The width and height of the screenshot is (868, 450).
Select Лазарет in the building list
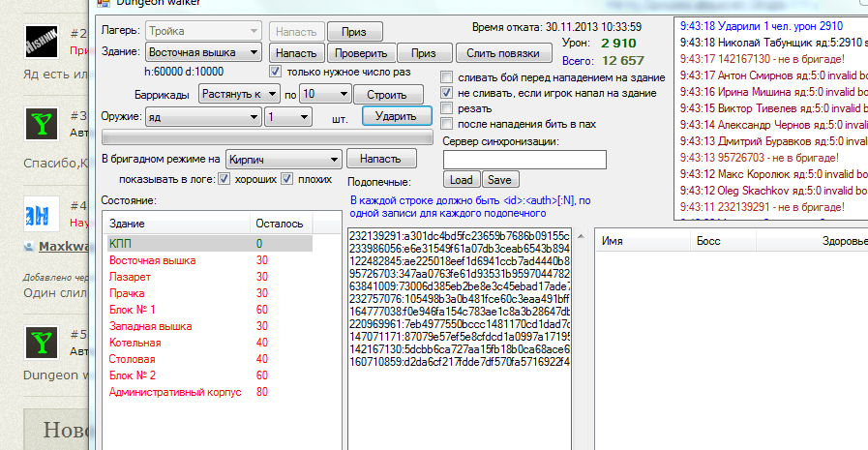point(131,277)
